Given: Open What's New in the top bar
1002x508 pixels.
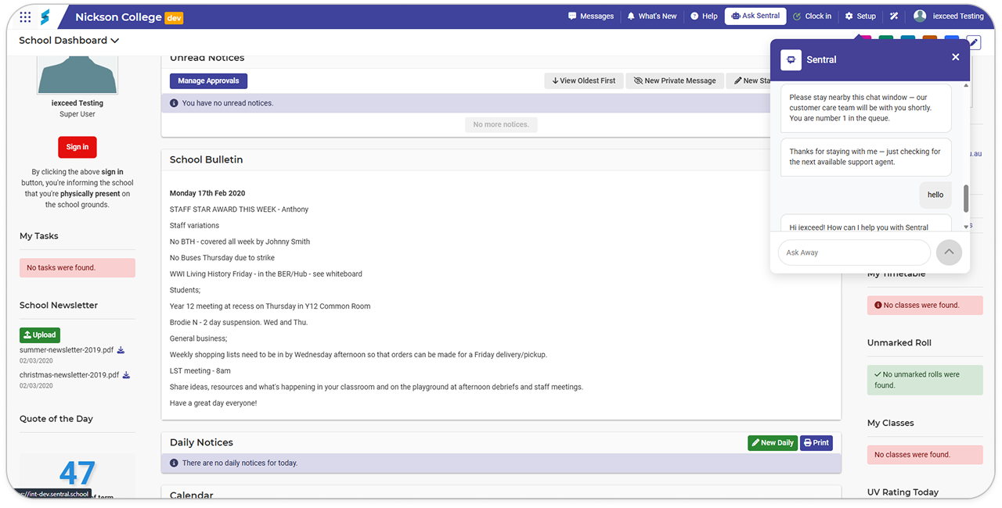Looking at the screenshot, I should 651,16.
